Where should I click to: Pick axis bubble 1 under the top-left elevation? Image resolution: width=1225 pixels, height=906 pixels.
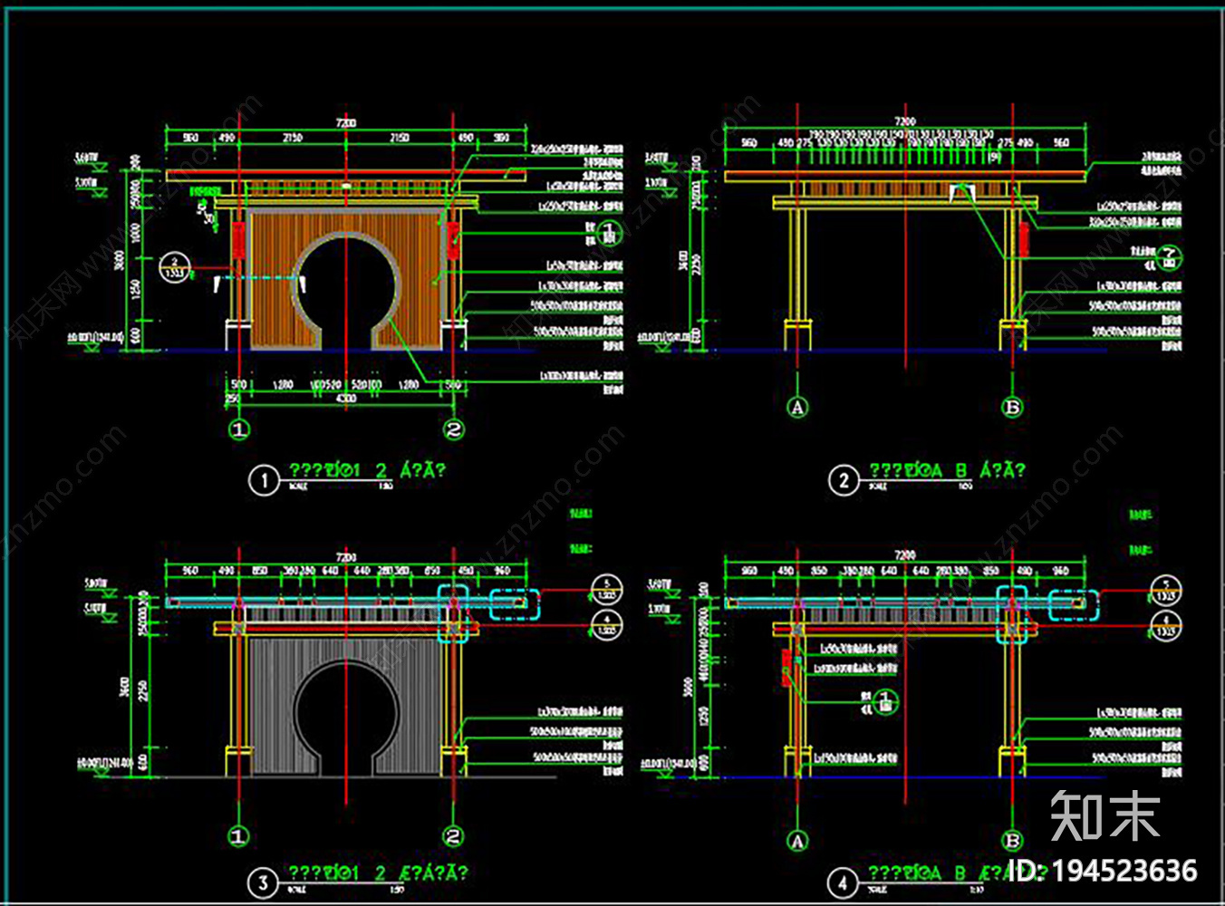238,429
